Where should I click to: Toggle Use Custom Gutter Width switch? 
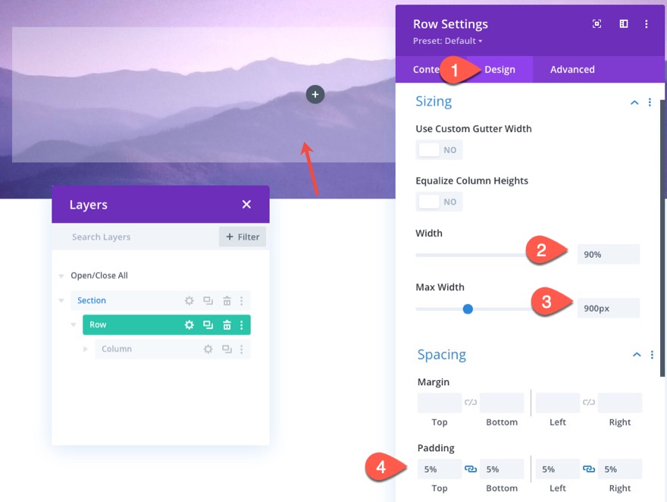coord(439,149)
